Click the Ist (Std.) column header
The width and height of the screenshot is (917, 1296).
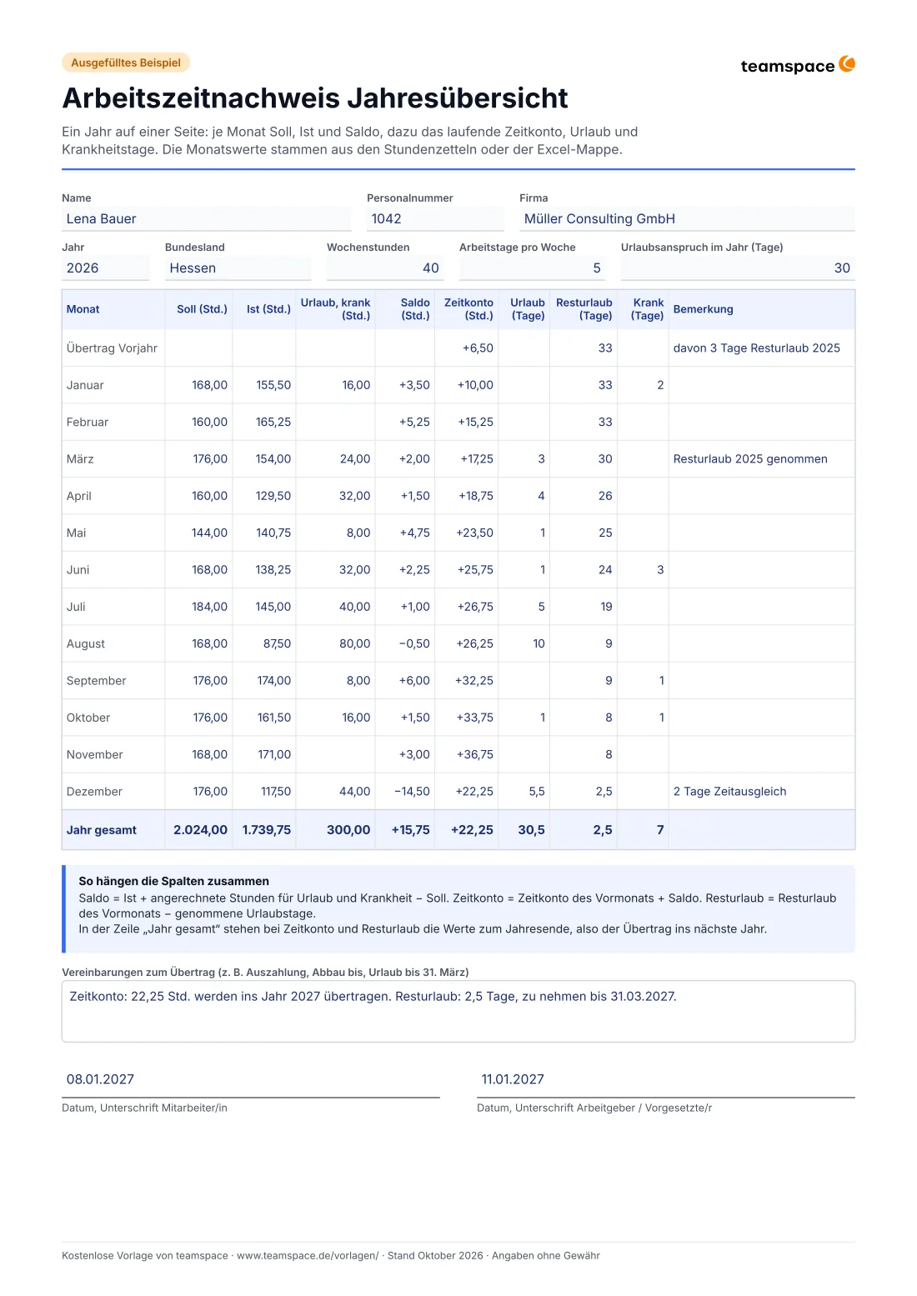[x=268, y=309]
